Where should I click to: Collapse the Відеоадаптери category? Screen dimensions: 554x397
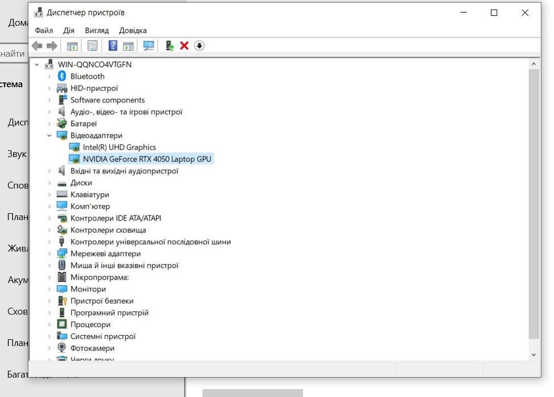[49, 136]
